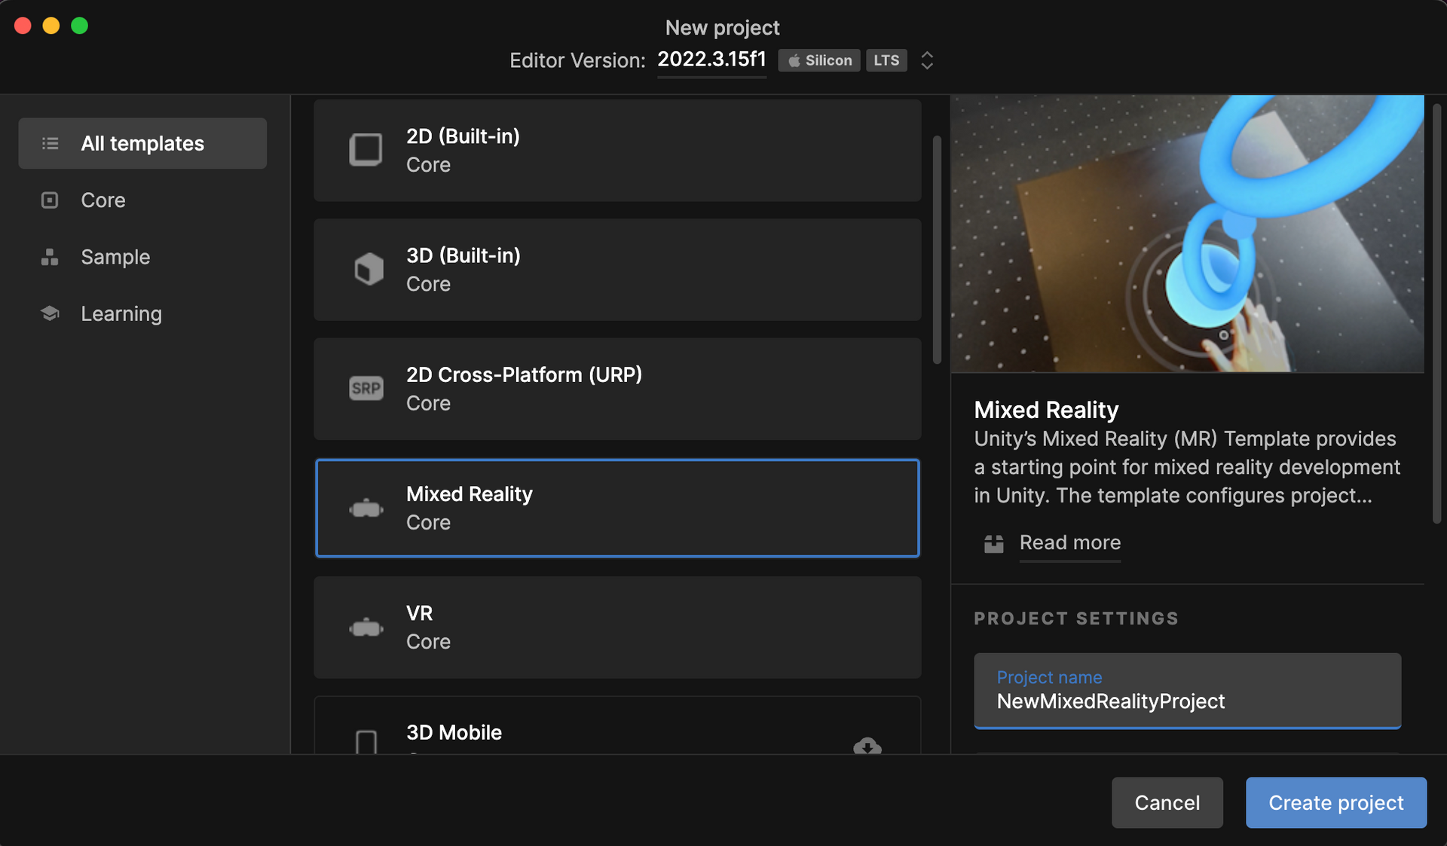
Task: Click inside the Project name field
Action: pyautogui.click(x=1188, y=701)
